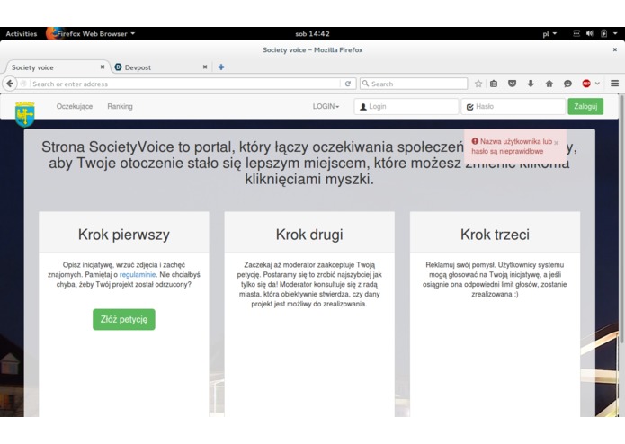Click the Krok trzeci heading
Viewport: 625px width, 444px height.
pos(496,235)
